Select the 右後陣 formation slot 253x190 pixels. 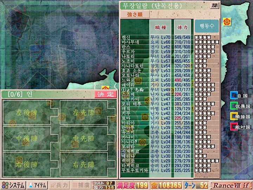(31, 164)
